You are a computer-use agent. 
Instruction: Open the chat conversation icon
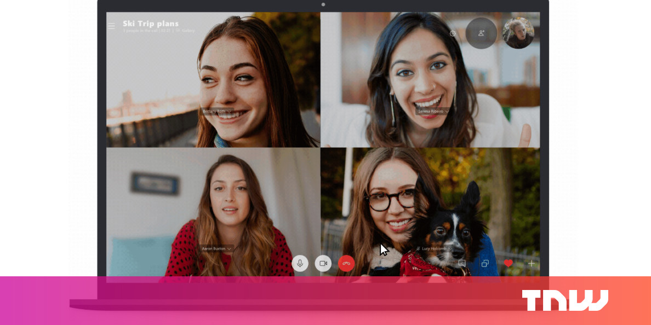click(x=462, y=263)
